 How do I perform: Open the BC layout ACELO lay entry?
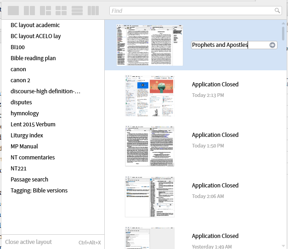tap(36, 36)
